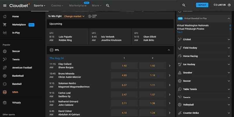Click the Tennis racket icon in left sidebar

tap(5, 59)
